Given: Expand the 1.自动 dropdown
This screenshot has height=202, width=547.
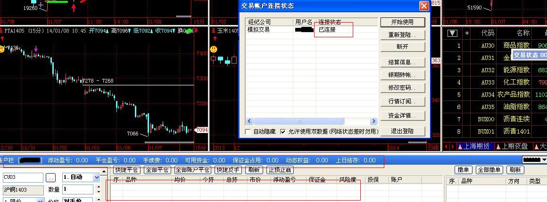Looking at the screenshot, I should [97, 177].
